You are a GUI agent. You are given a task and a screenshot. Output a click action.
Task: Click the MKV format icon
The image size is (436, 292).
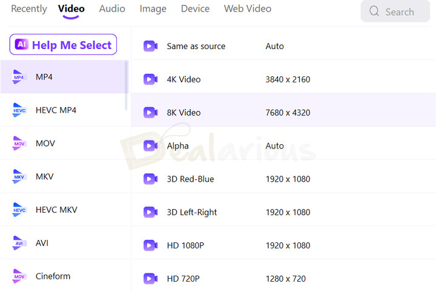pos(19,176)
